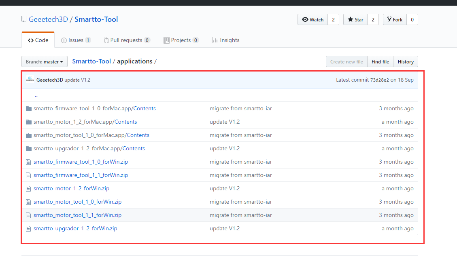Screen dimensions: 457x259
Task: Watch this repository
Action: (x=313, y=19)
